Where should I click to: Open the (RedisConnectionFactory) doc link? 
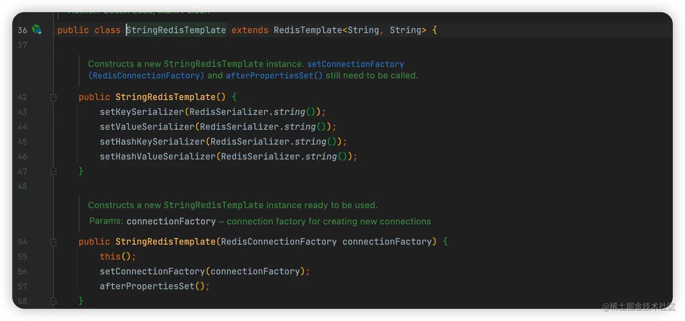[x=146, y=76]
